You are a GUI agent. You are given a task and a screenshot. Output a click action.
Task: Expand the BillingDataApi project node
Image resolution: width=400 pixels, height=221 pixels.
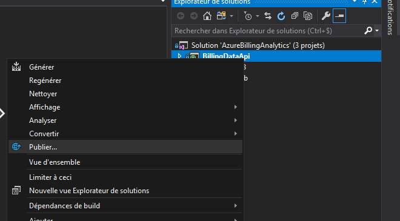pos(179,56)
